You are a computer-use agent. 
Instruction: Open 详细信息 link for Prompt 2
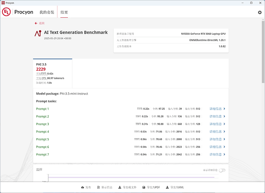215,117
